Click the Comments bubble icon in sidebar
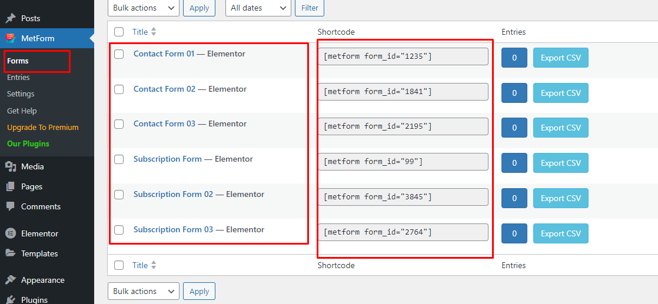Screen dimensions: 658x304 [11, 207]
